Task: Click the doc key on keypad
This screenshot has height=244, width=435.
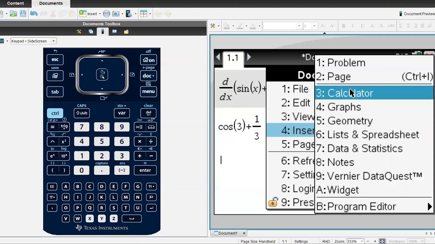Action: coord(149,76)
